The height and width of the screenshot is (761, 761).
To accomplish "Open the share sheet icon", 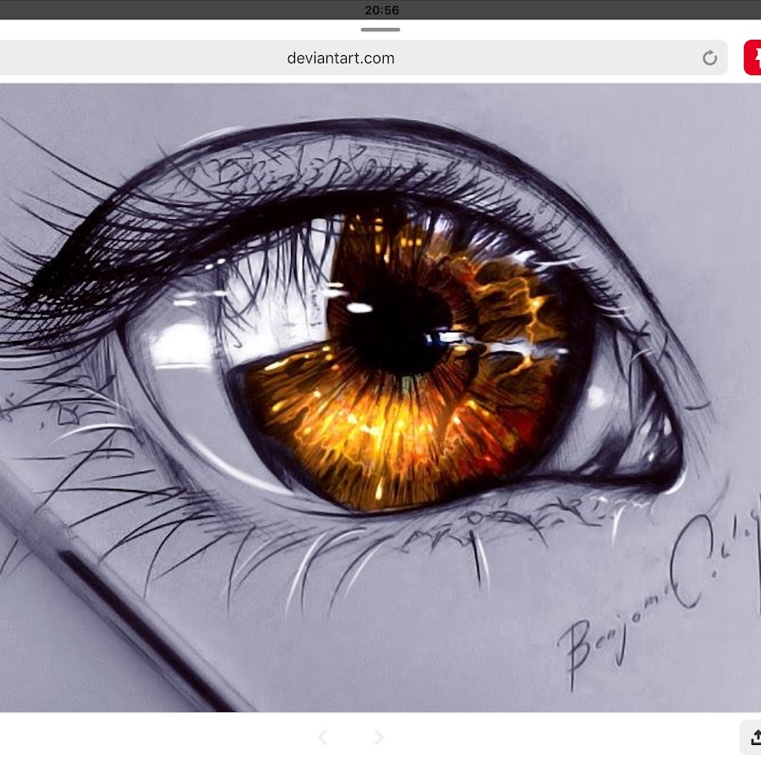I will 751,736.
